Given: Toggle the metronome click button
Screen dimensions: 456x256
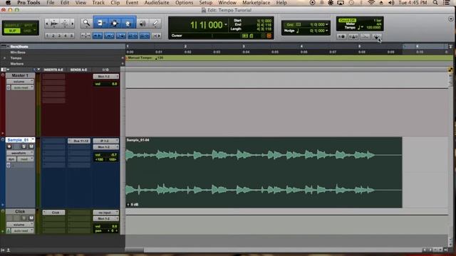Looking at the screenshot, I should coord(353,36).
